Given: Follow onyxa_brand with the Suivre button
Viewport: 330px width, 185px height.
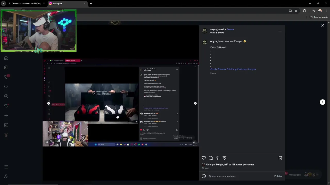Looking at the screenshot, I should point(230,29).
